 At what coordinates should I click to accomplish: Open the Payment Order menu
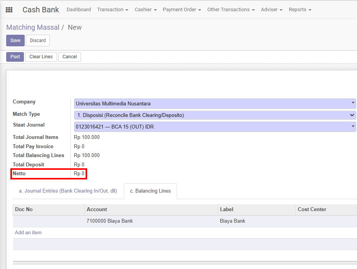click(x=182, y=10)
